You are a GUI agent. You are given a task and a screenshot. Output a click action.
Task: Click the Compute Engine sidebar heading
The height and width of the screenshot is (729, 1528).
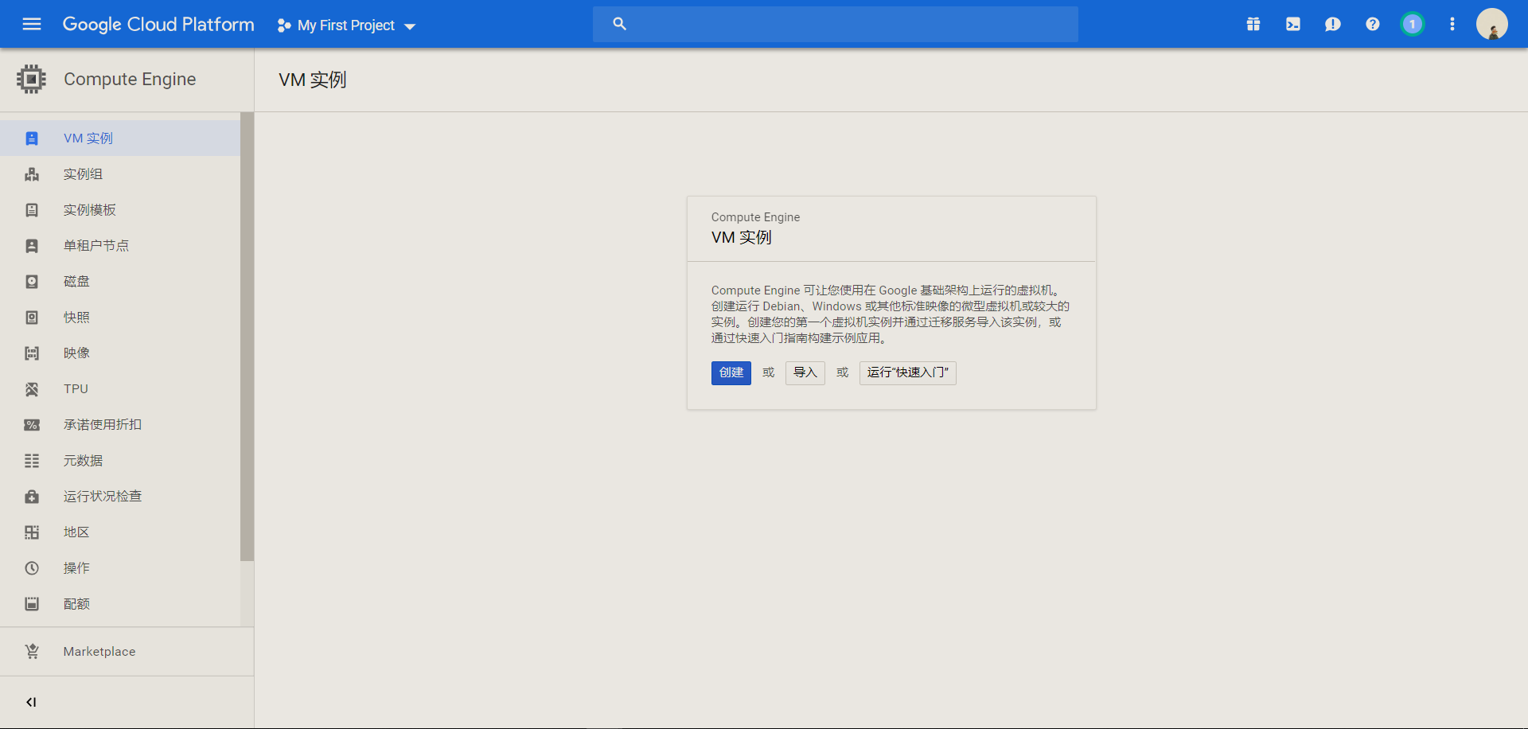tap(130, 79)
